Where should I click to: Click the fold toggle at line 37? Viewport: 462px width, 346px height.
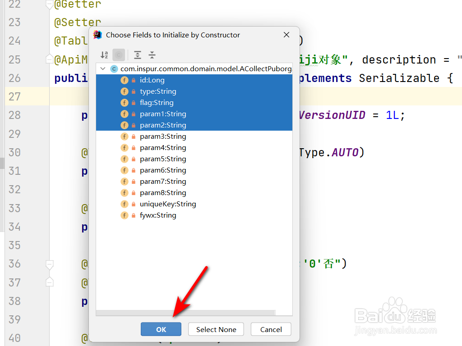coord(50,282)
